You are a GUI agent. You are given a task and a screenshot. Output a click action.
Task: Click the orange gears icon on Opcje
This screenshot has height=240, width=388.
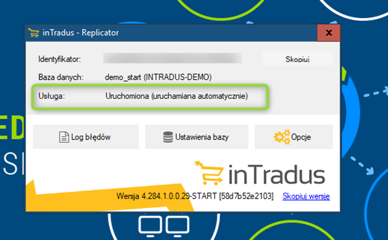click(x=282, y=137)
